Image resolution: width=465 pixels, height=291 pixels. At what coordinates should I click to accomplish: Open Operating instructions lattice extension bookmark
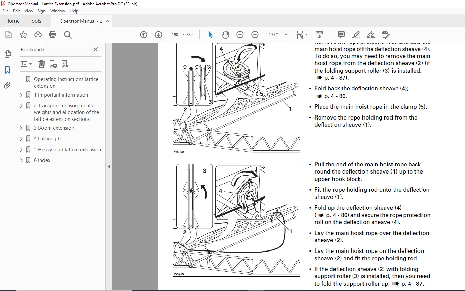tap(66, 83)
